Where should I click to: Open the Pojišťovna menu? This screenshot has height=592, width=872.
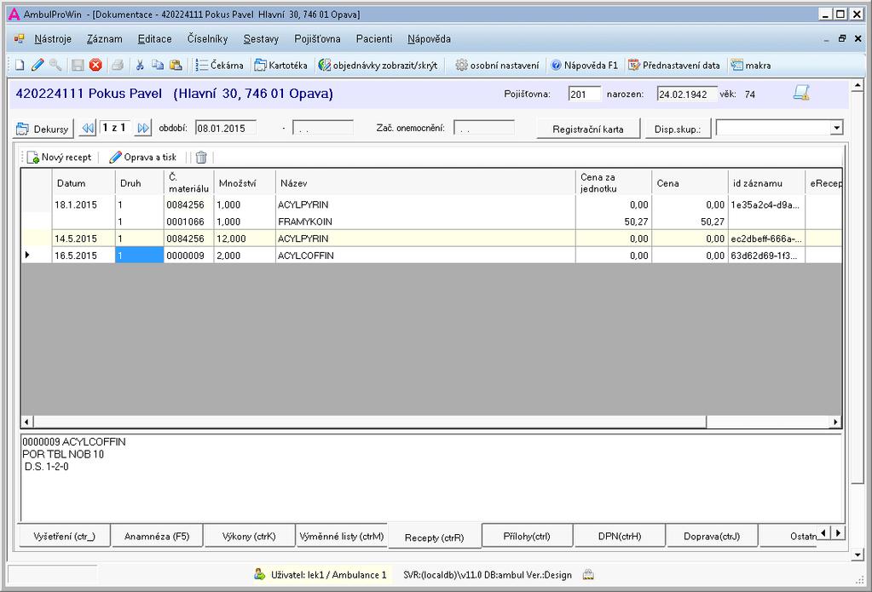tap(318, 39)
